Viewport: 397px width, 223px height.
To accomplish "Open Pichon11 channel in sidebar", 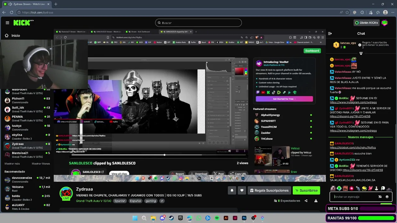I will tap(27, 100).
